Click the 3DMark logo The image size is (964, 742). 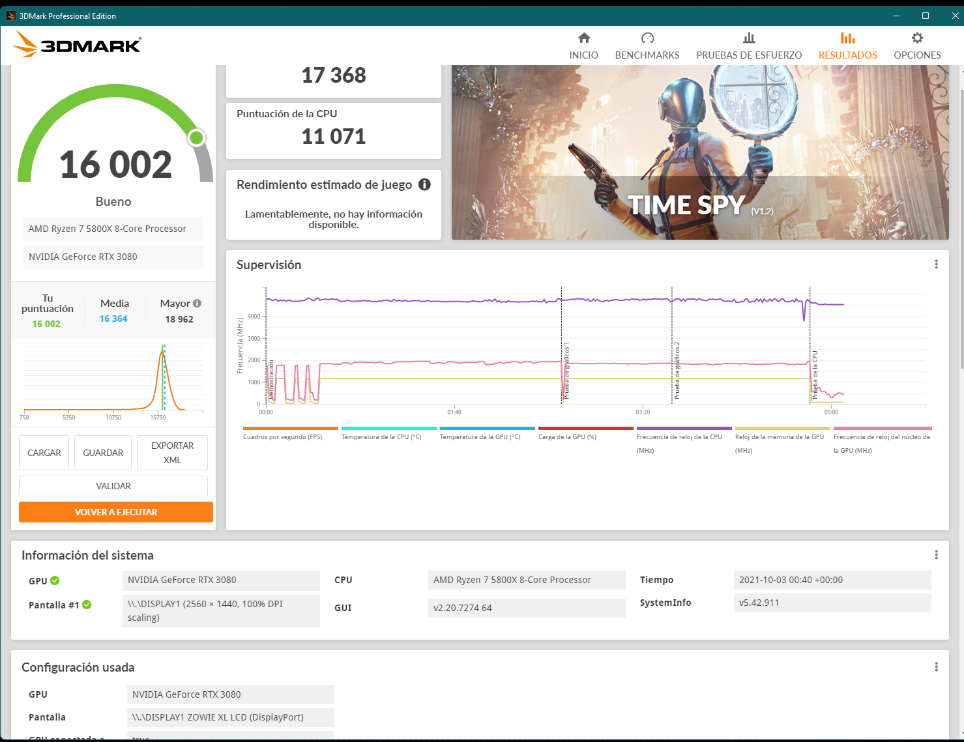(77, 44)
